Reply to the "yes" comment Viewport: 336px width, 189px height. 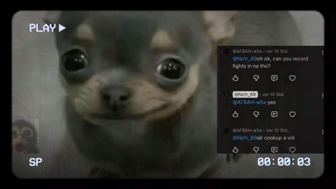tap(274, 114)
